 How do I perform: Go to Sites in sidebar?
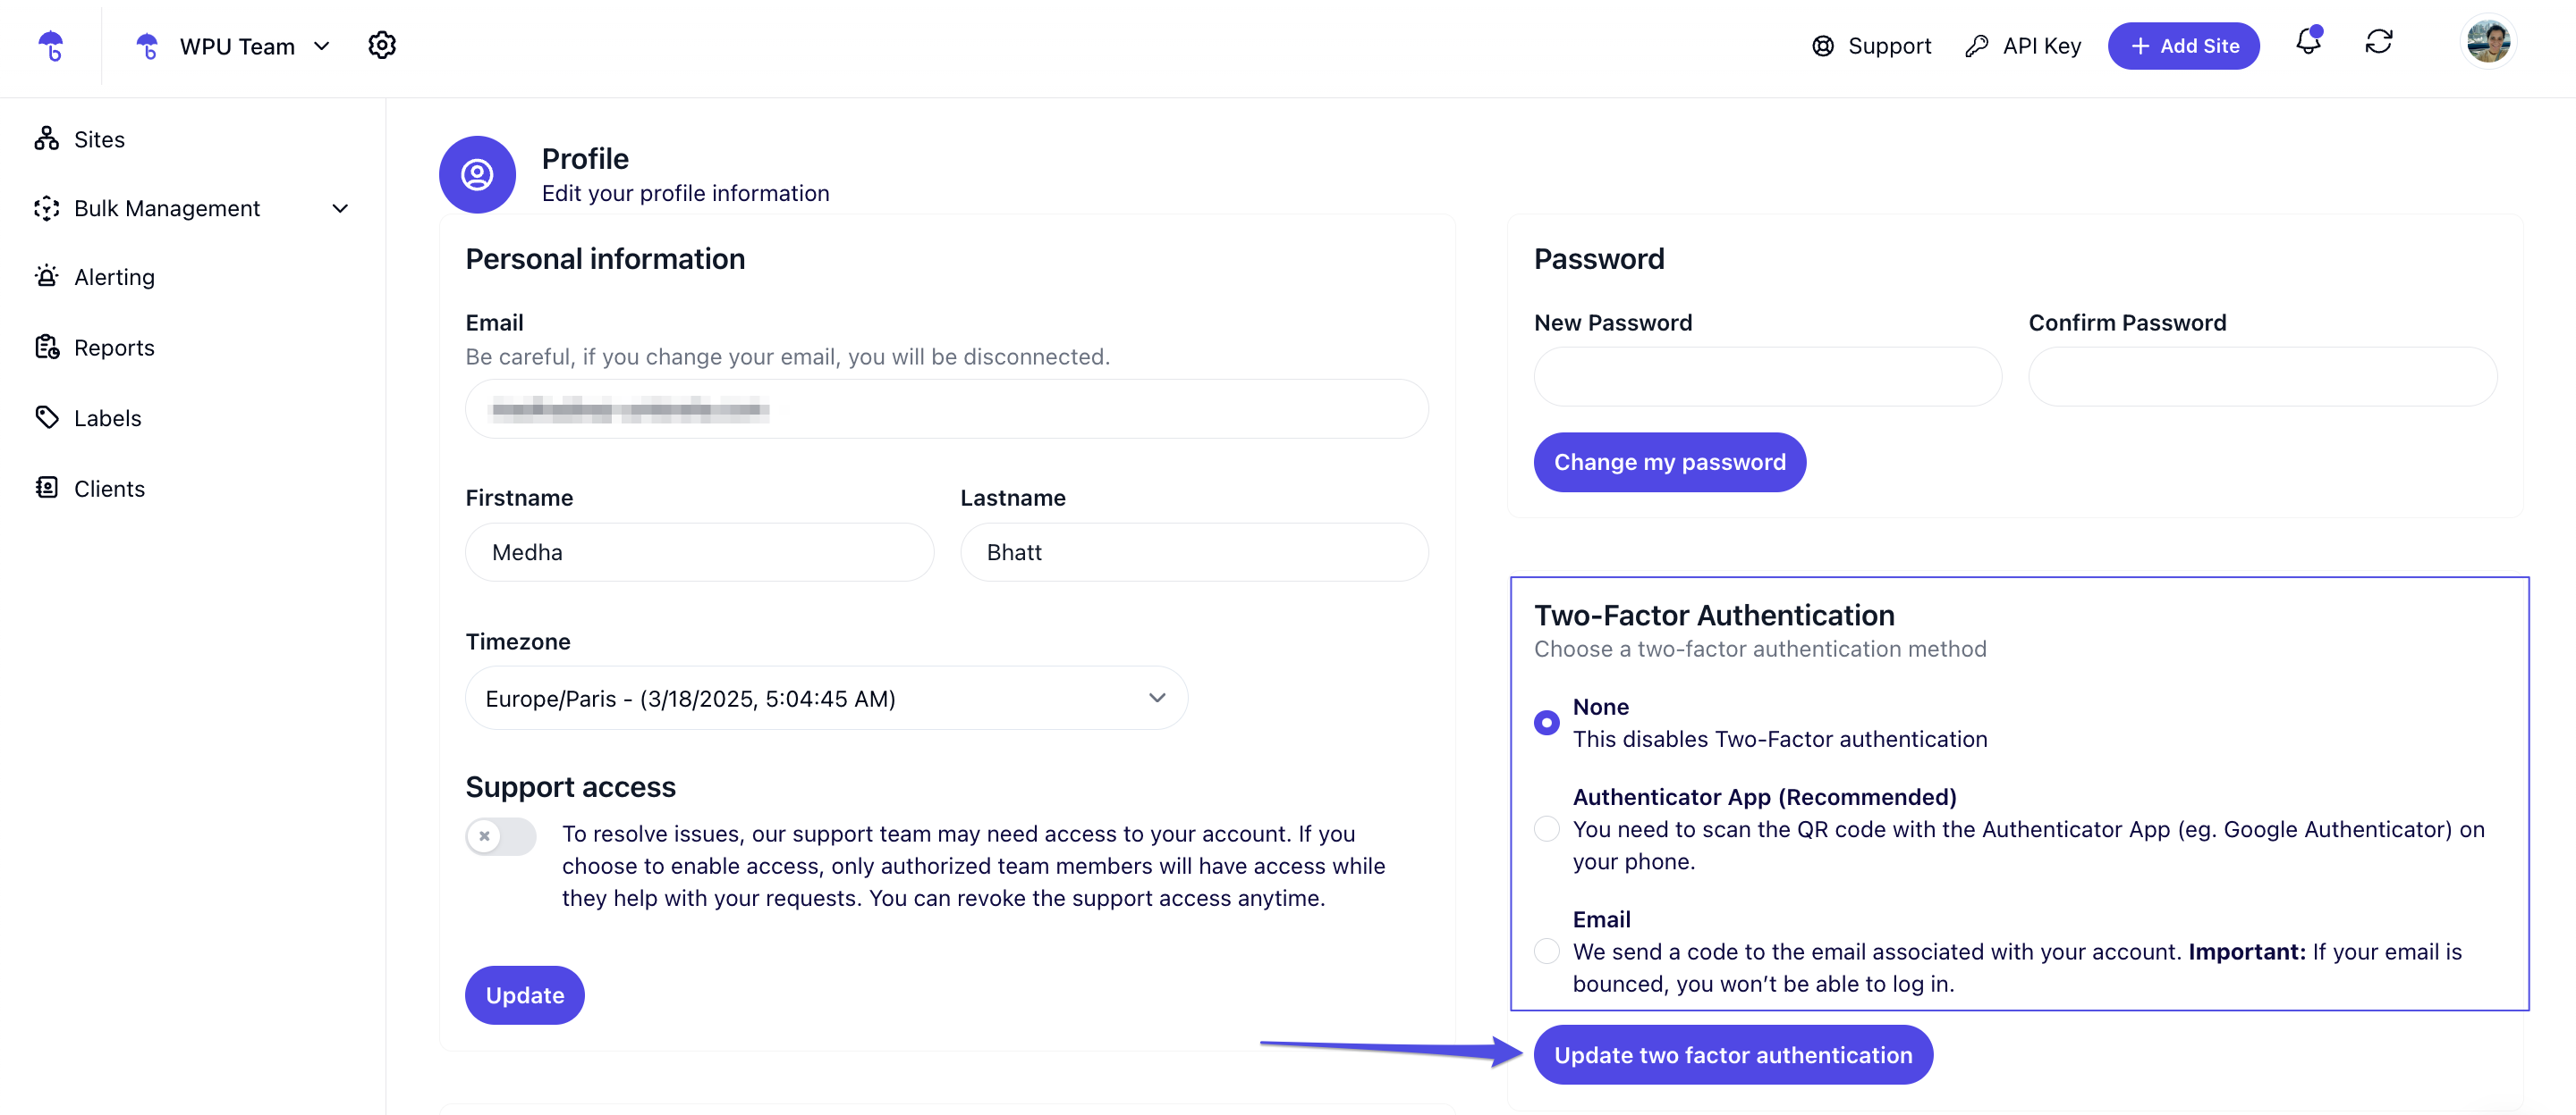[99, 138]
